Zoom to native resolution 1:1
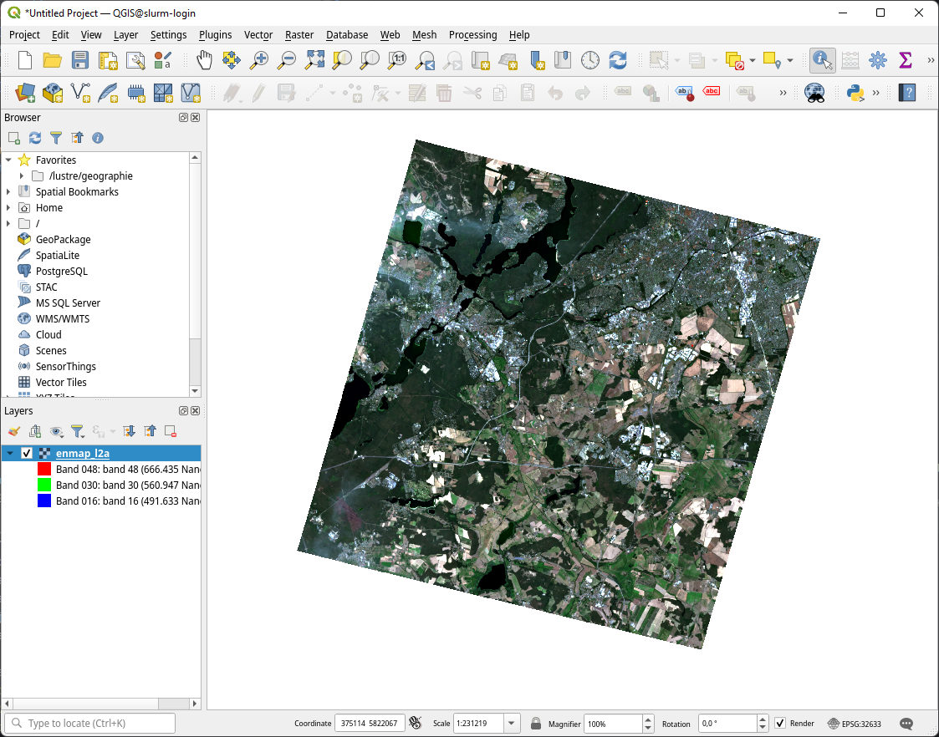This screenshot has height=737, width=939. 397,60
